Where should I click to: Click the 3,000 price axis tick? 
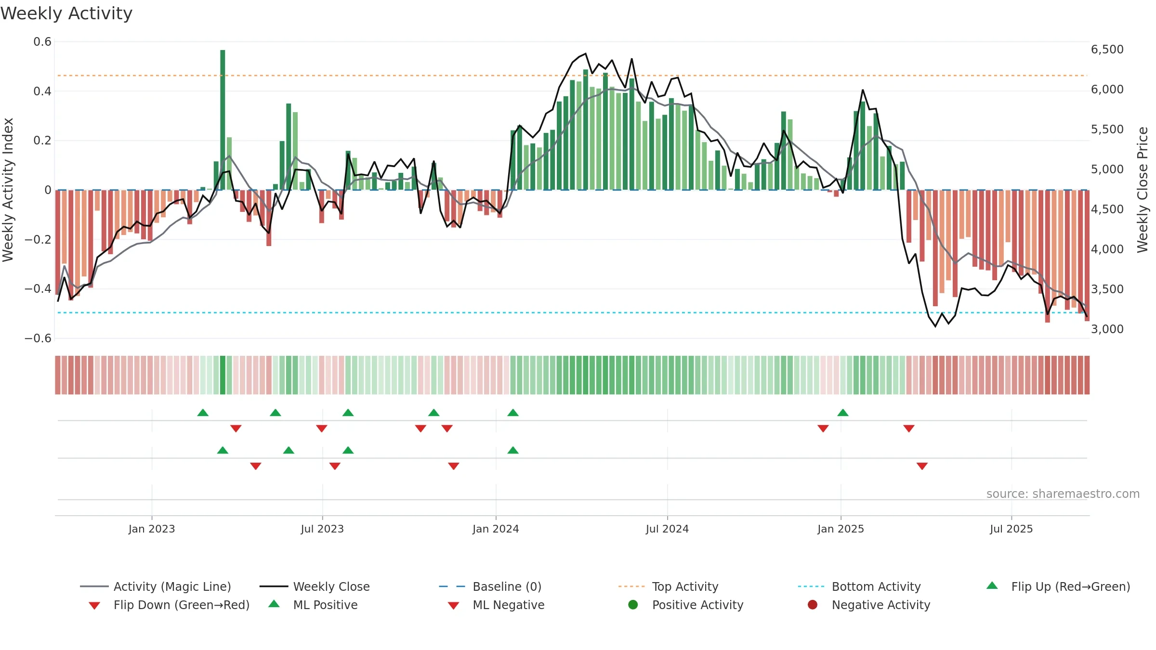tap(1107, 329)
